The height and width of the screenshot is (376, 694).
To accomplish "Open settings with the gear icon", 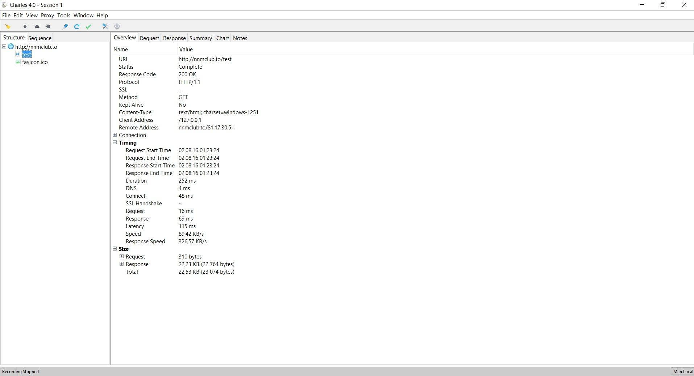I will click(x=117, y=26).
